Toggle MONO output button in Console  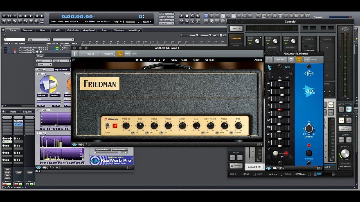point(341,140)
